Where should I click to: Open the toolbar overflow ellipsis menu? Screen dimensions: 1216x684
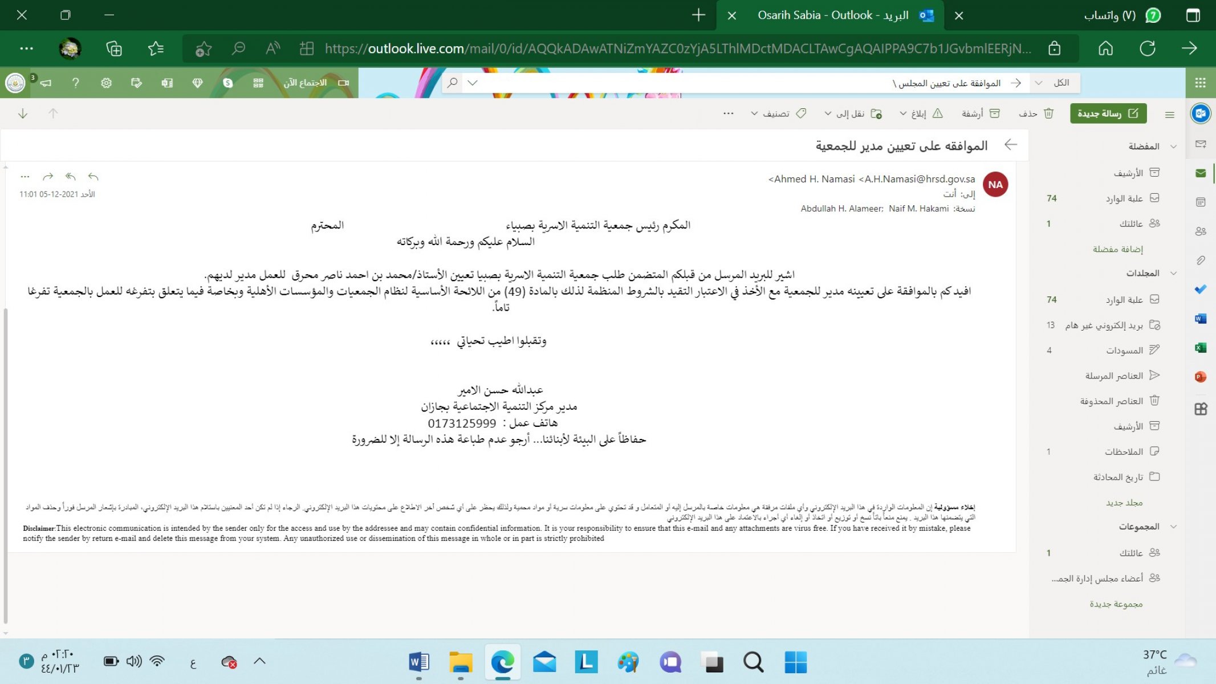pos(729,114)
